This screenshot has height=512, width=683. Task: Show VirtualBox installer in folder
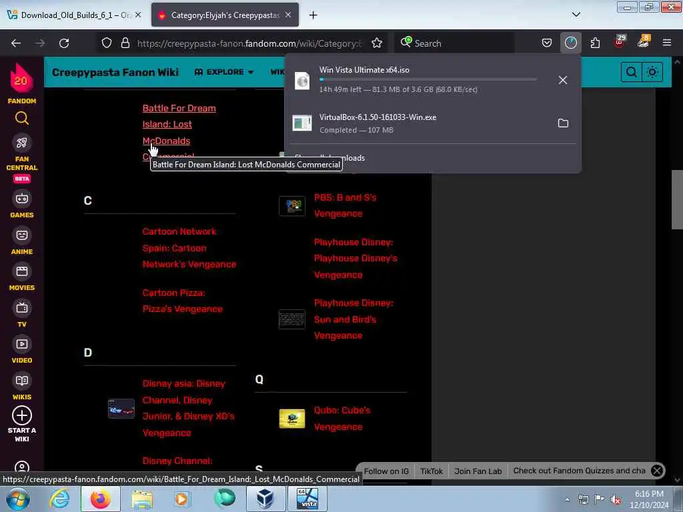(563, 123)
